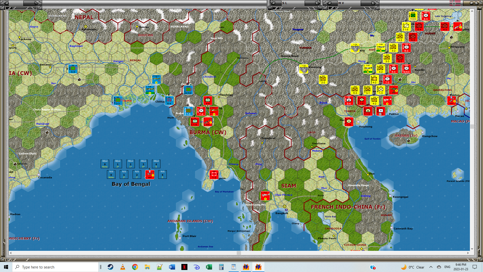The width and height of the screenshot is (483, 272).
Task: Select the red 8(4)3 unit near Kweilin
Action: pos(406,69)
